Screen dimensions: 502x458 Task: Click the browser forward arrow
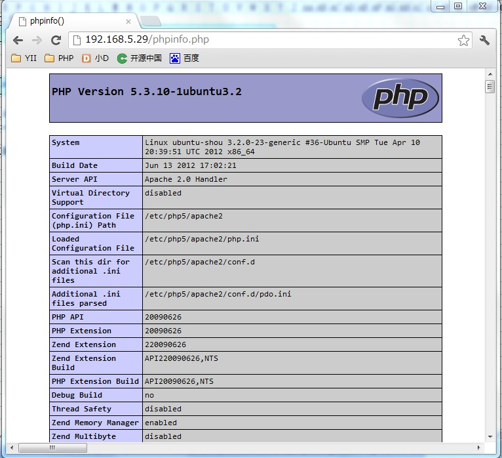[37, 40]
